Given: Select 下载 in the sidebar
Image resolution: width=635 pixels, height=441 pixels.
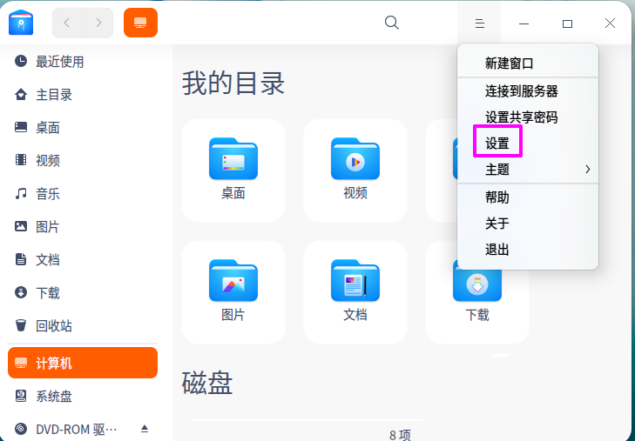Looking at the screenshot, I should pyautogui.click(x=83, y=292).
